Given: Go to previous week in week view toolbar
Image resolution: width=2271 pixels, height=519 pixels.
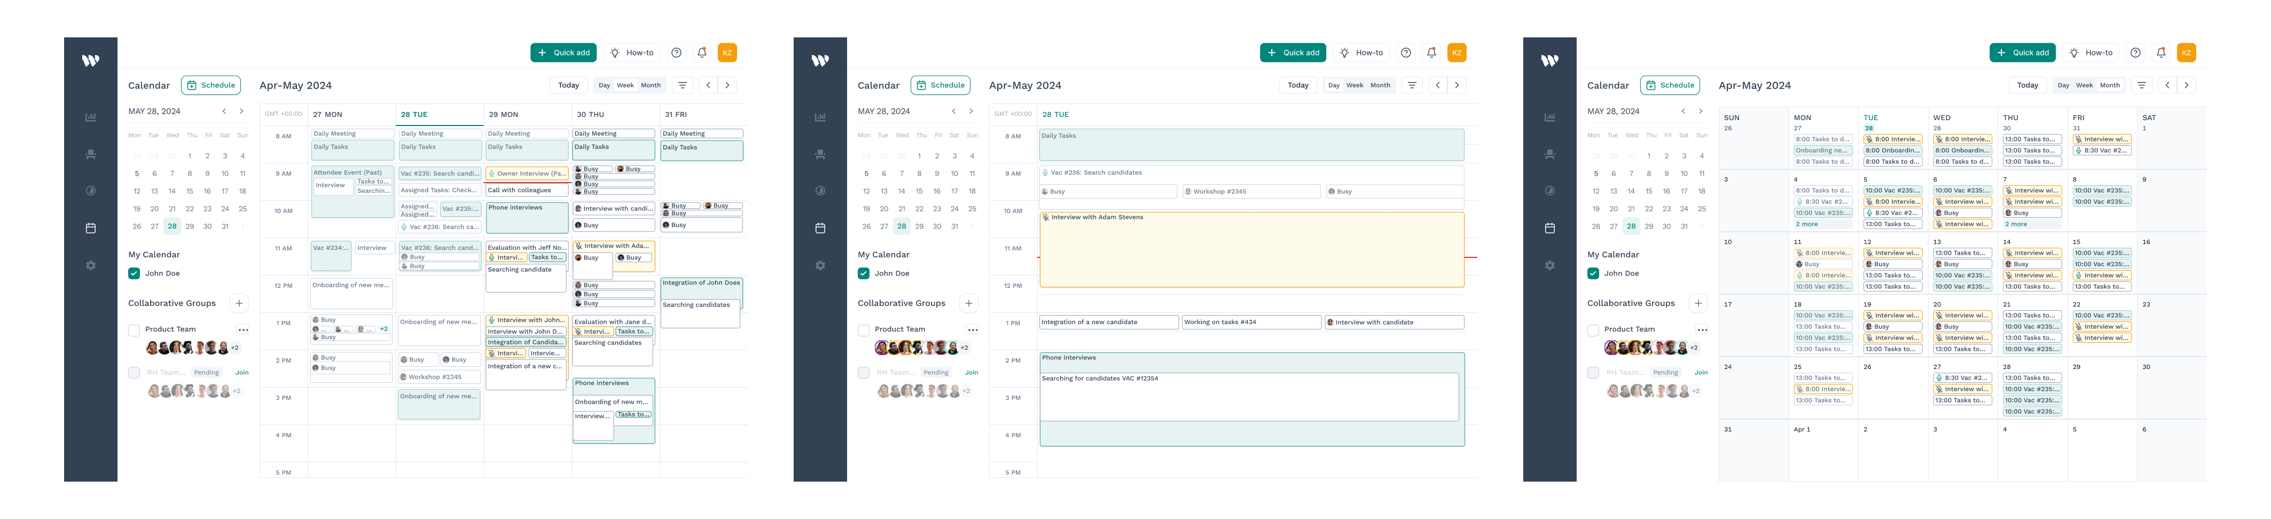Looking at the screenshot, I should click(x=709, y=85).
